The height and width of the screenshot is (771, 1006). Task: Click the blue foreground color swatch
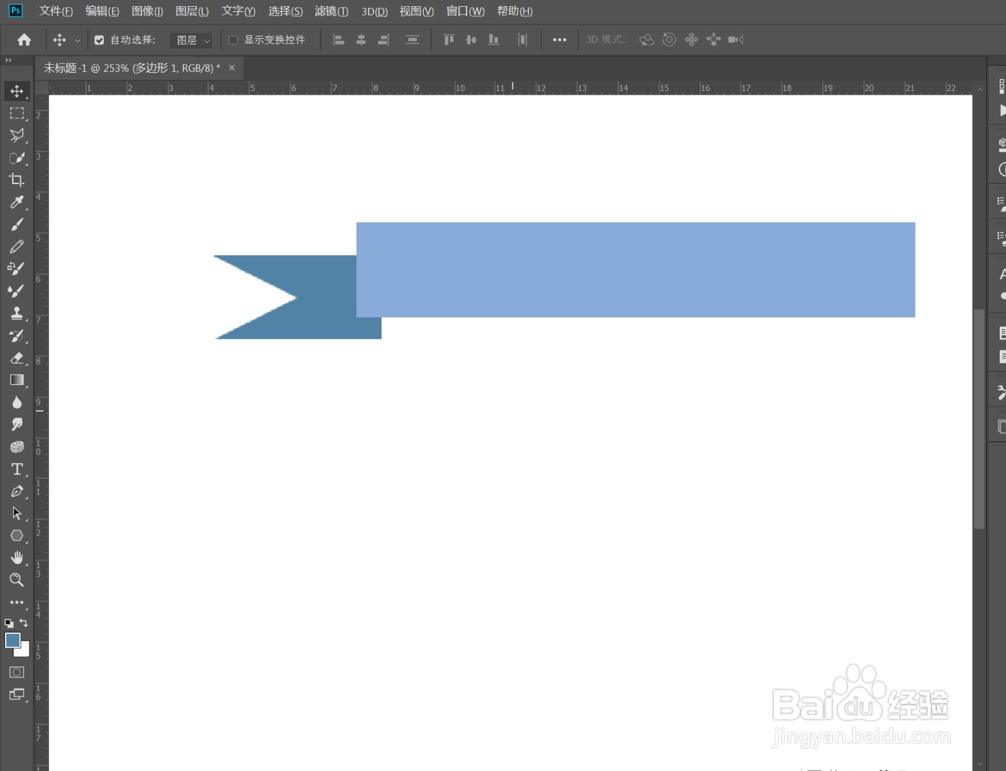tap(12, 640)
